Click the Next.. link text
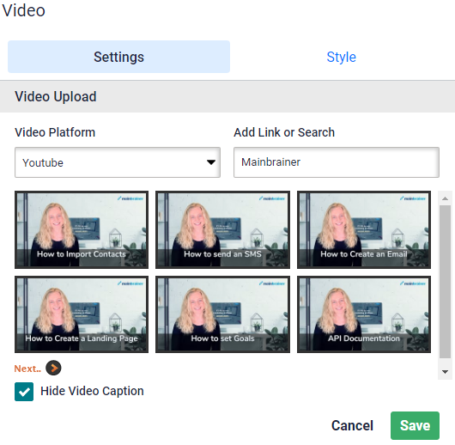This screenshot has width=455, height=445. click(x=27, y=369)
